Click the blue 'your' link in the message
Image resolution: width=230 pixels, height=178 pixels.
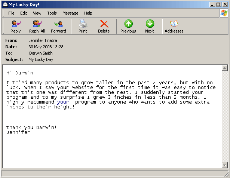click(x=63, y=102)
